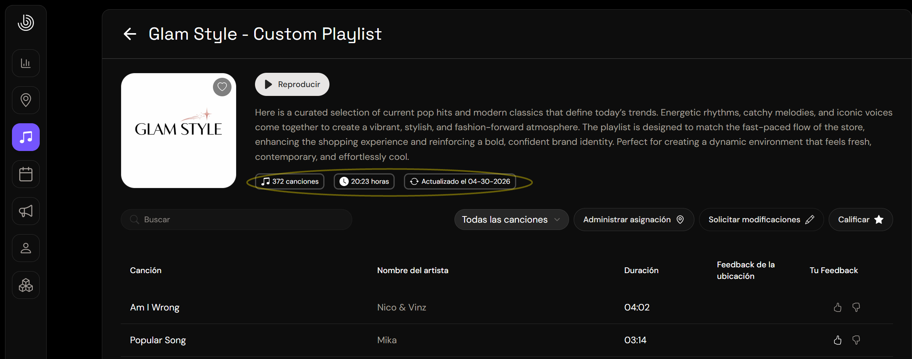This screenshot has width=912, height=359.
Task: Open the user profile sidebar icon
Action: click(x=26, y=248)
